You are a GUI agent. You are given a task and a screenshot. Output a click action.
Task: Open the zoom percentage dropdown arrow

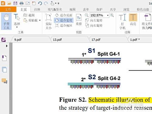click(108, 15)
